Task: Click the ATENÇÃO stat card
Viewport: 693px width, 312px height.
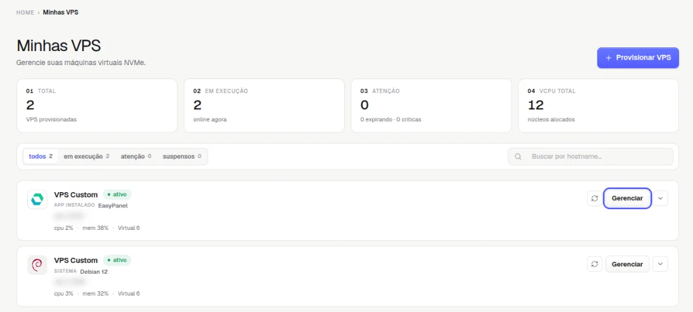Action: (431, 105)
